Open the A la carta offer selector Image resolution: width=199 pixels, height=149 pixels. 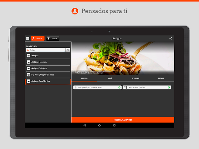[147, 87]
